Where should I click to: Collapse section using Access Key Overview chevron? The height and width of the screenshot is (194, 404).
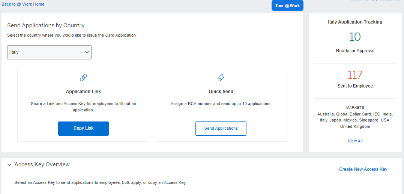coord(9,165)
